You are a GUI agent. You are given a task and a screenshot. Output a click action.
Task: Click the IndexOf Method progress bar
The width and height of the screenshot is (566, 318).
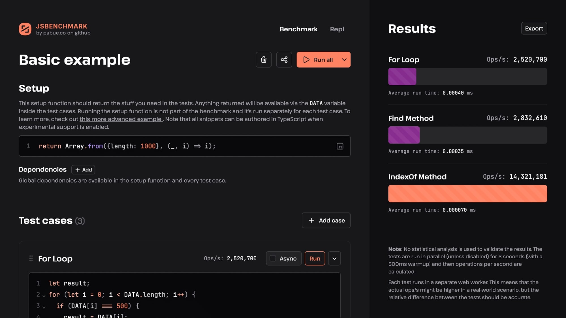point(467,193)
